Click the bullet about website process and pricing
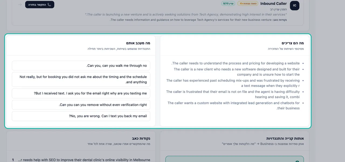 [x=236, y=63]
